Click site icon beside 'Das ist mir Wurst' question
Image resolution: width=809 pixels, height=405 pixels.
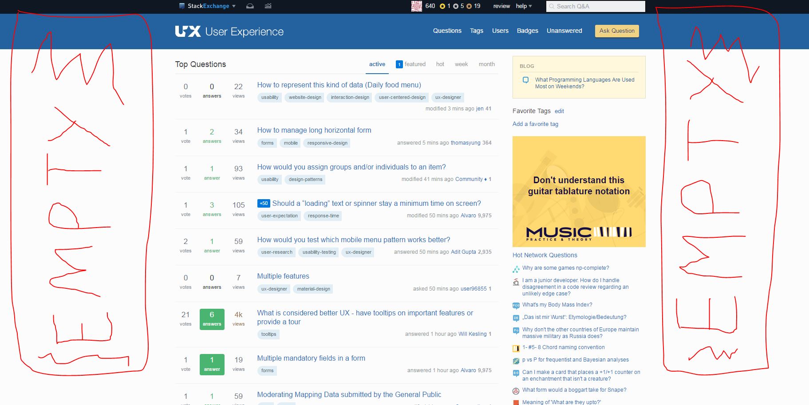(x=516, y=318)
